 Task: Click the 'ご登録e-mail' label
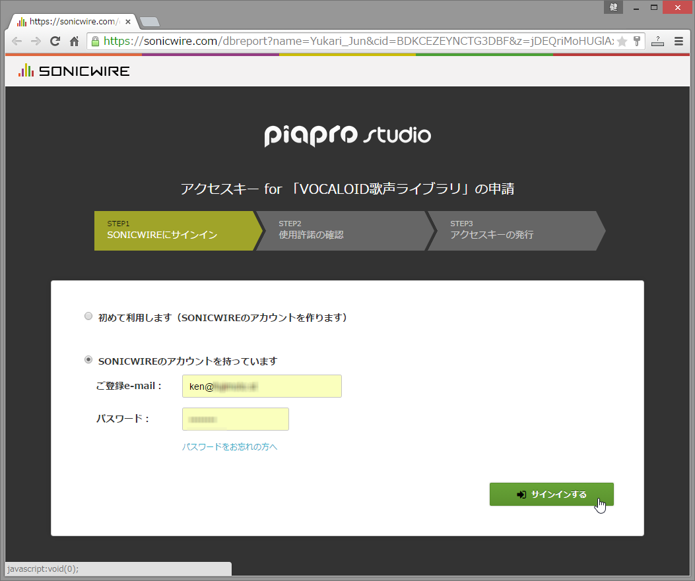tap(129, 386)
